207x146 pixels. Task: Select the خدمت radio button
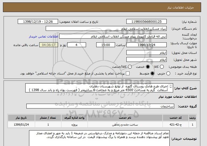point(148,67)
